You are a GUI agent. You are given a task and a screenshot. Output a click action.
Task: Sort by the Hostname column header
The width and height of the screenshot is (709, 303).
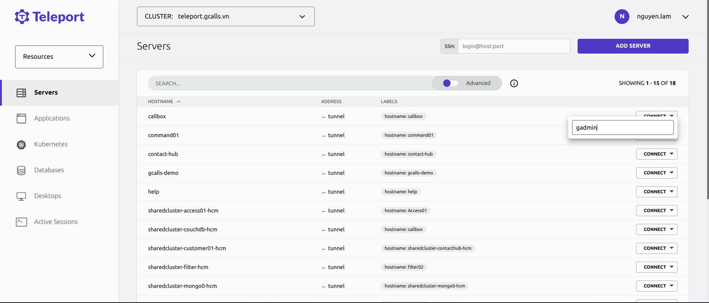pos(161,102)
